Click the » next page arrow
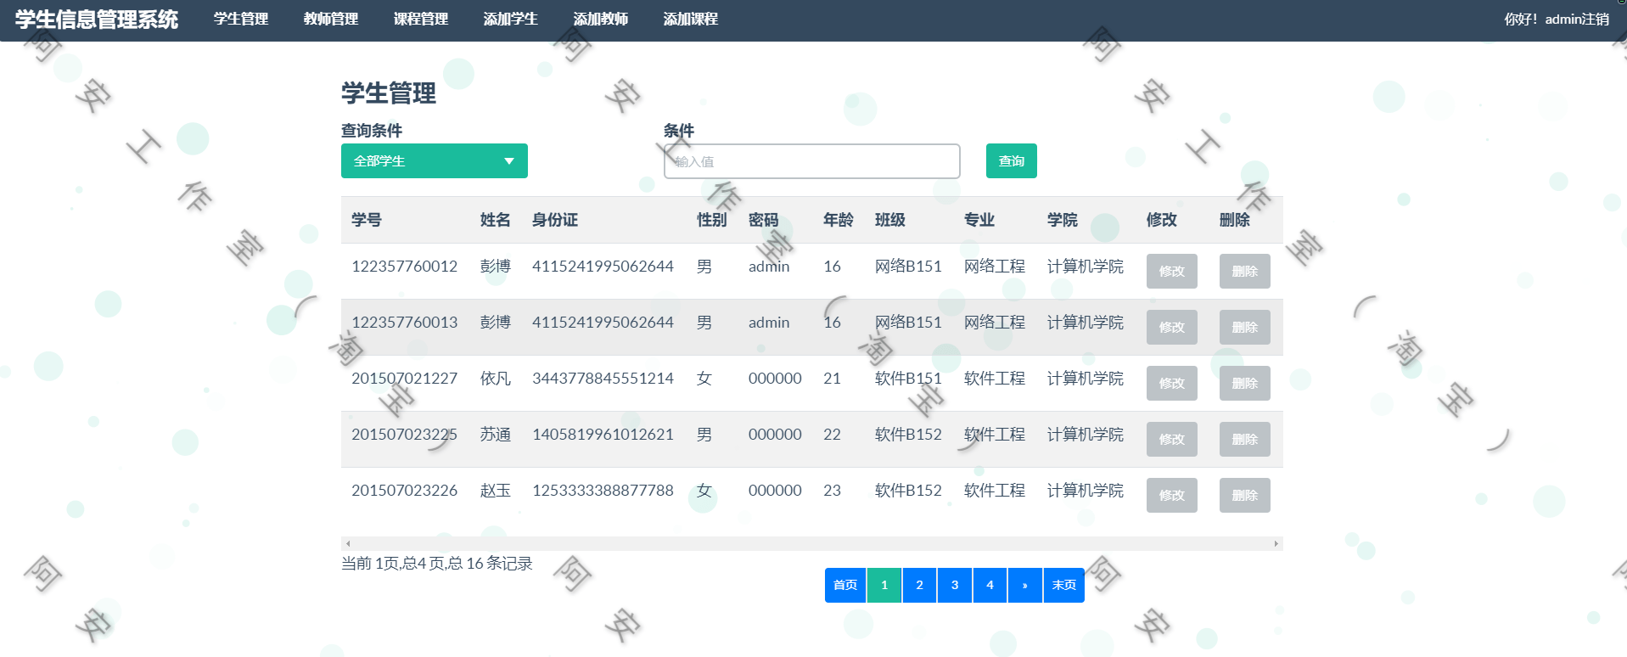The image size is (1627, 657). point(1025,586)
